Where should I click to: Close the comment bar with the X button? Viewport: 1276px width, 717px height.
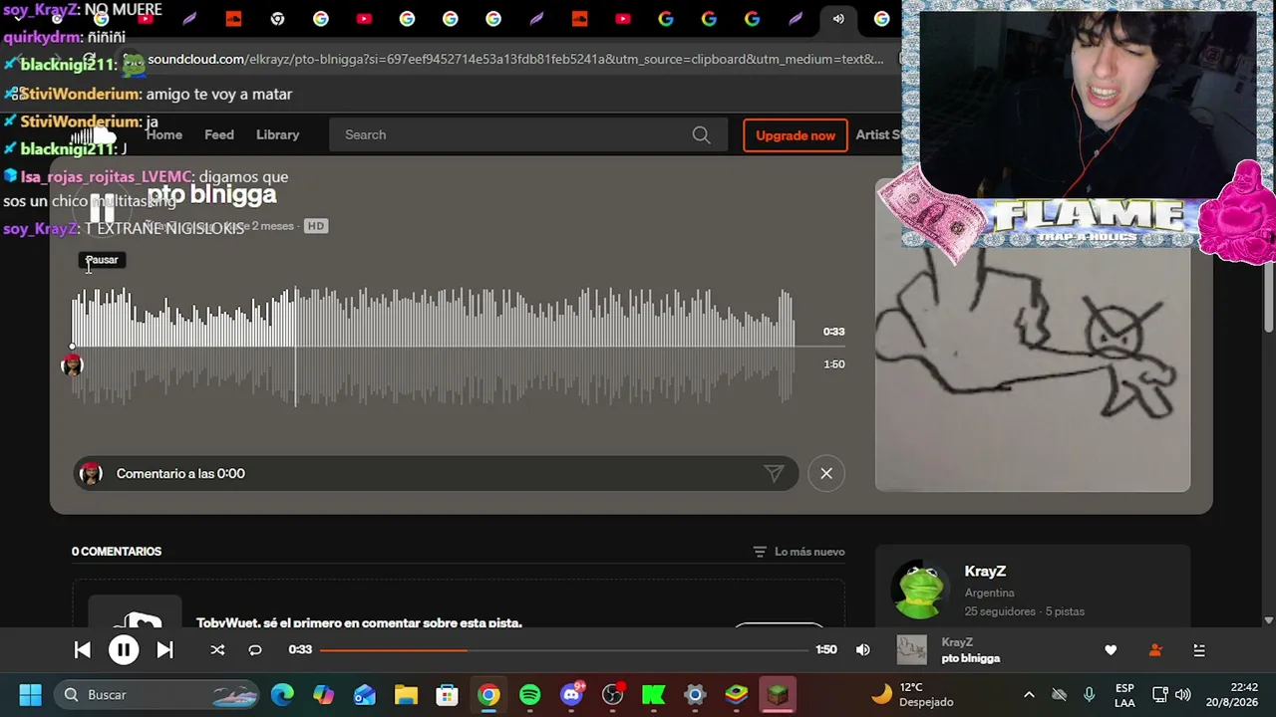[826, 474]
